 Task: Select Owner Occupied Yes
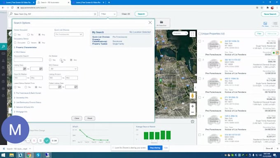(x=15, y=35)
